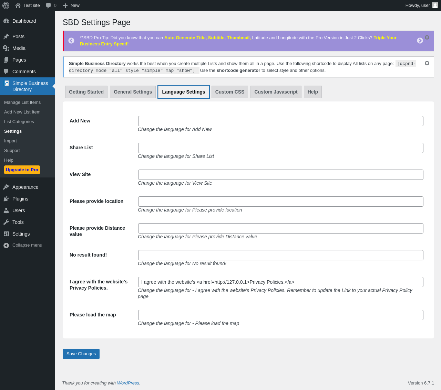Click the "Test site" name in admin bar
This screenshot has width=441, height=390.
(x=32, y=6)
